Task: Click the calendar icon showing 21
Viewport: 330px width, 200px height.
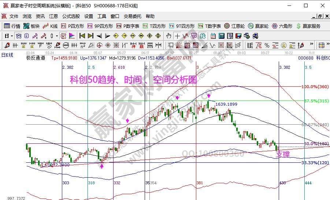Action: tap(213, 36)
